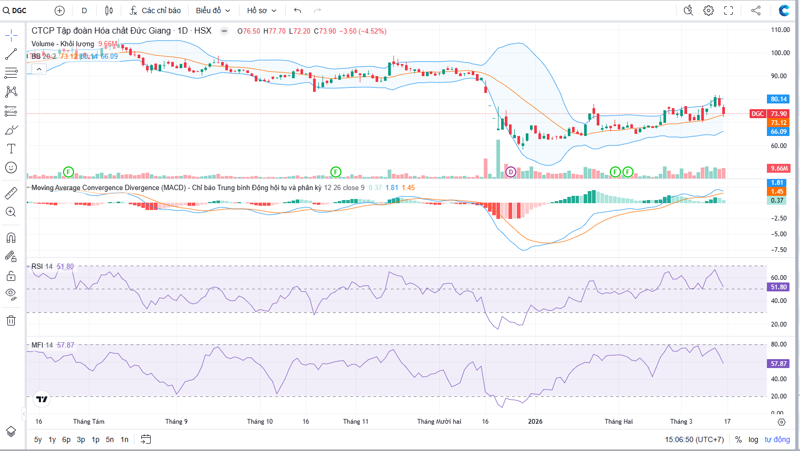800x451 pixels.
Task: Open chart settings gear icon
Action: [x=709, y=11]
